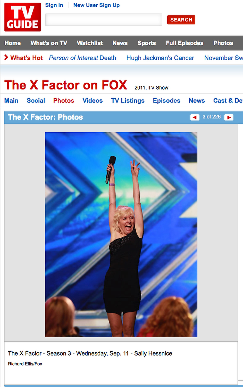
Task: Open the Home menu item
Action: [x=13, y=43]
